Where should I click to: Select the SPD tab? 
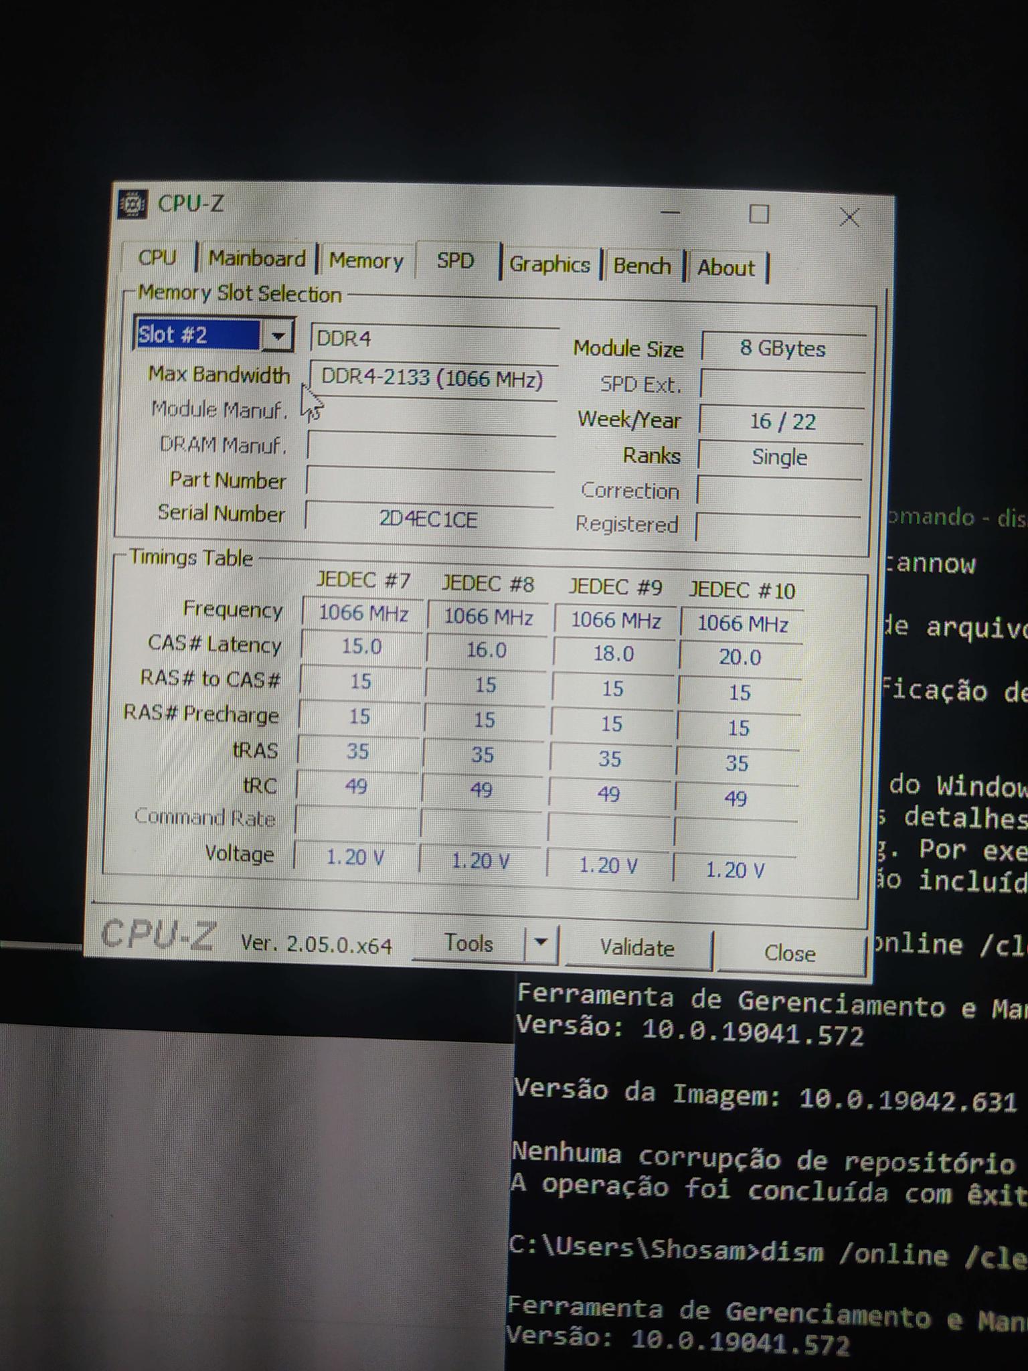[x=456, y=260]
